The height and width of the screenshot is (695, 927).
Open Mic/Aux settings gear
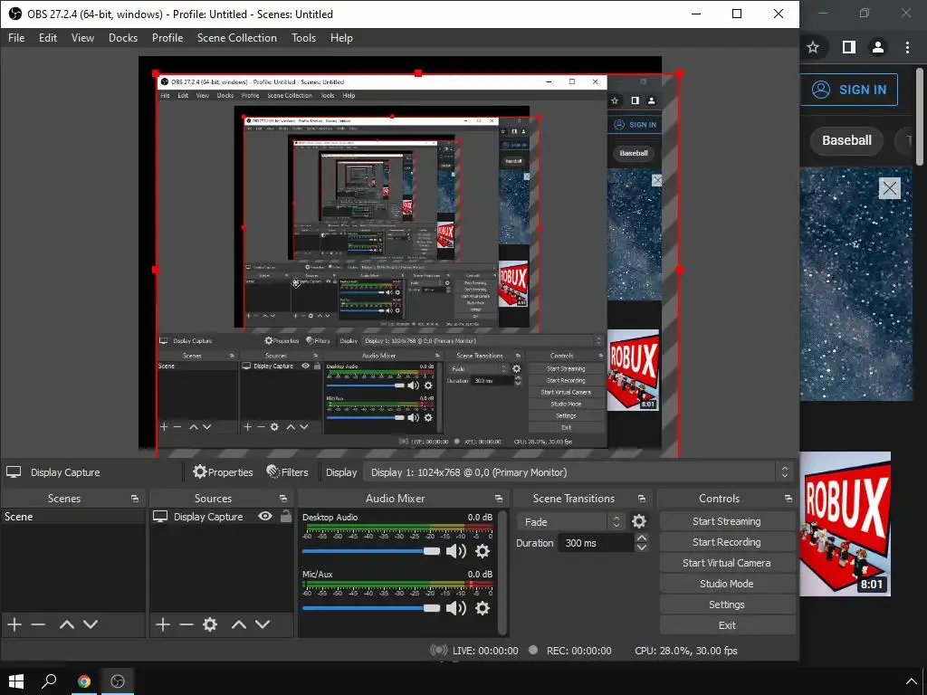[x=483, y=608]
